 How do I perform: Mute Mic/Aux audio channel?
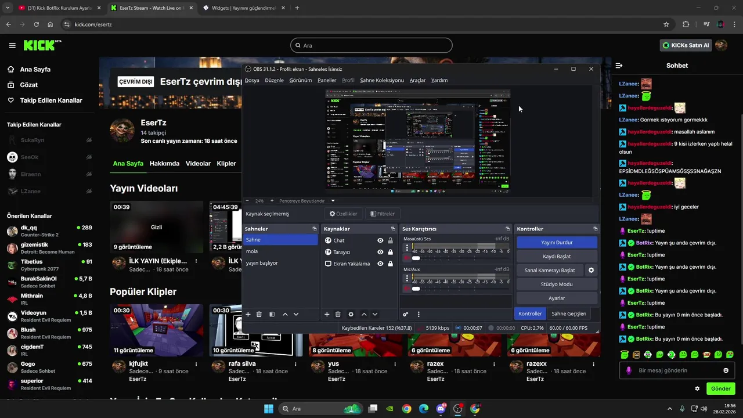click(x=407, y=289)
